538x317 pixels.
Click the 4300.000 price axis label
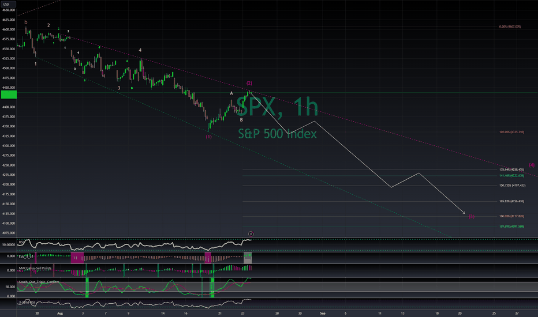click(x=8, y=146)
